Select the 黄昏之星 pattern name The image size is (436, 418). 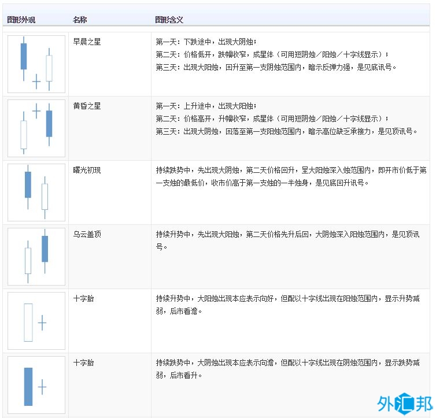coord(87,106)
